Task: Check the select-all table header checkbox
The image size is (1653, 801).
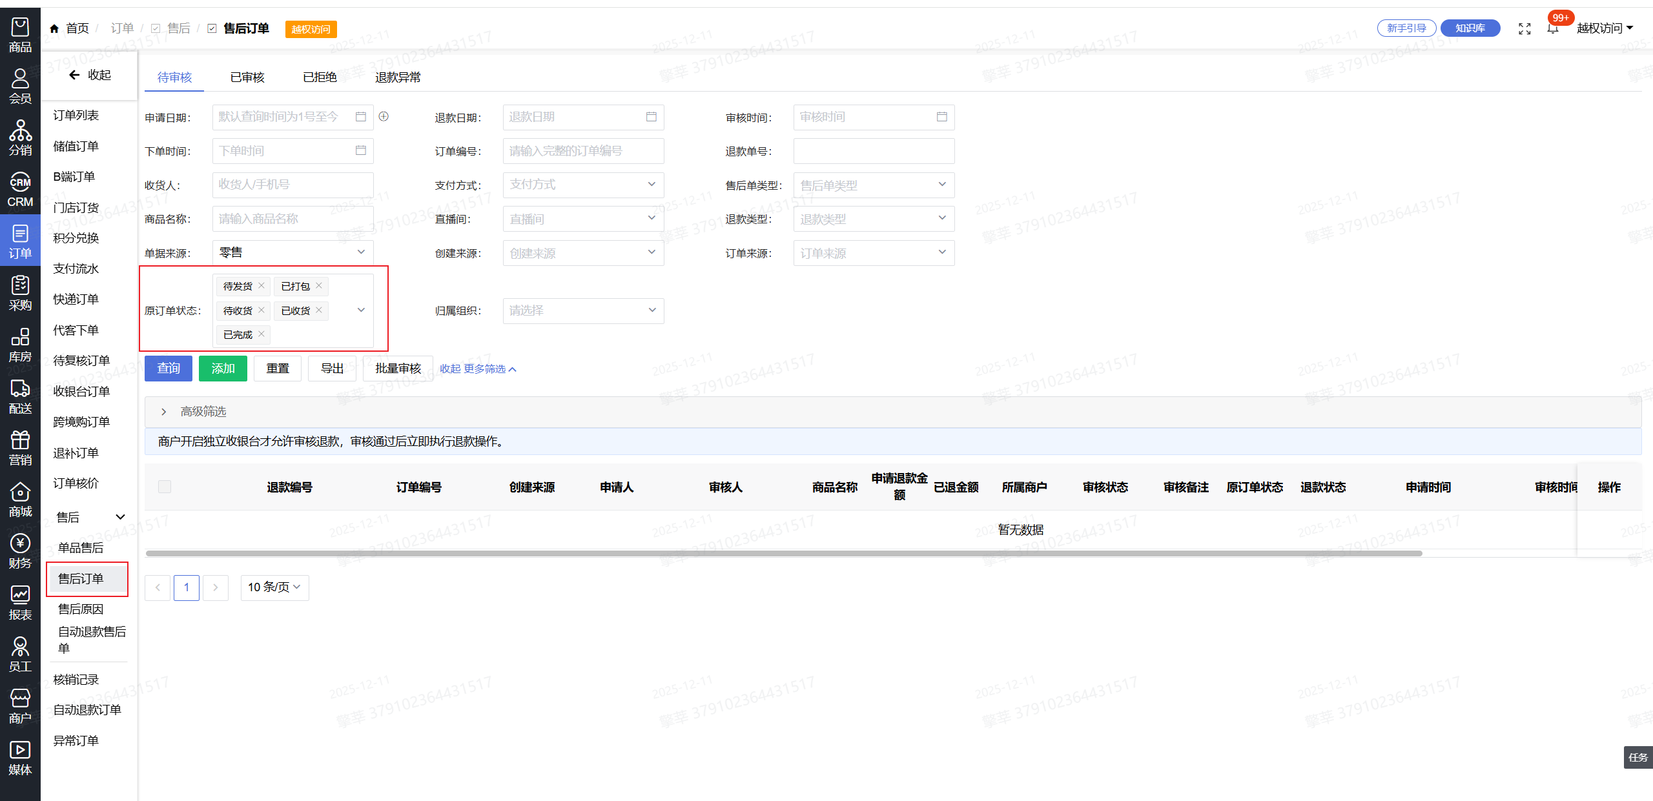Action: [x=165, y=487]
